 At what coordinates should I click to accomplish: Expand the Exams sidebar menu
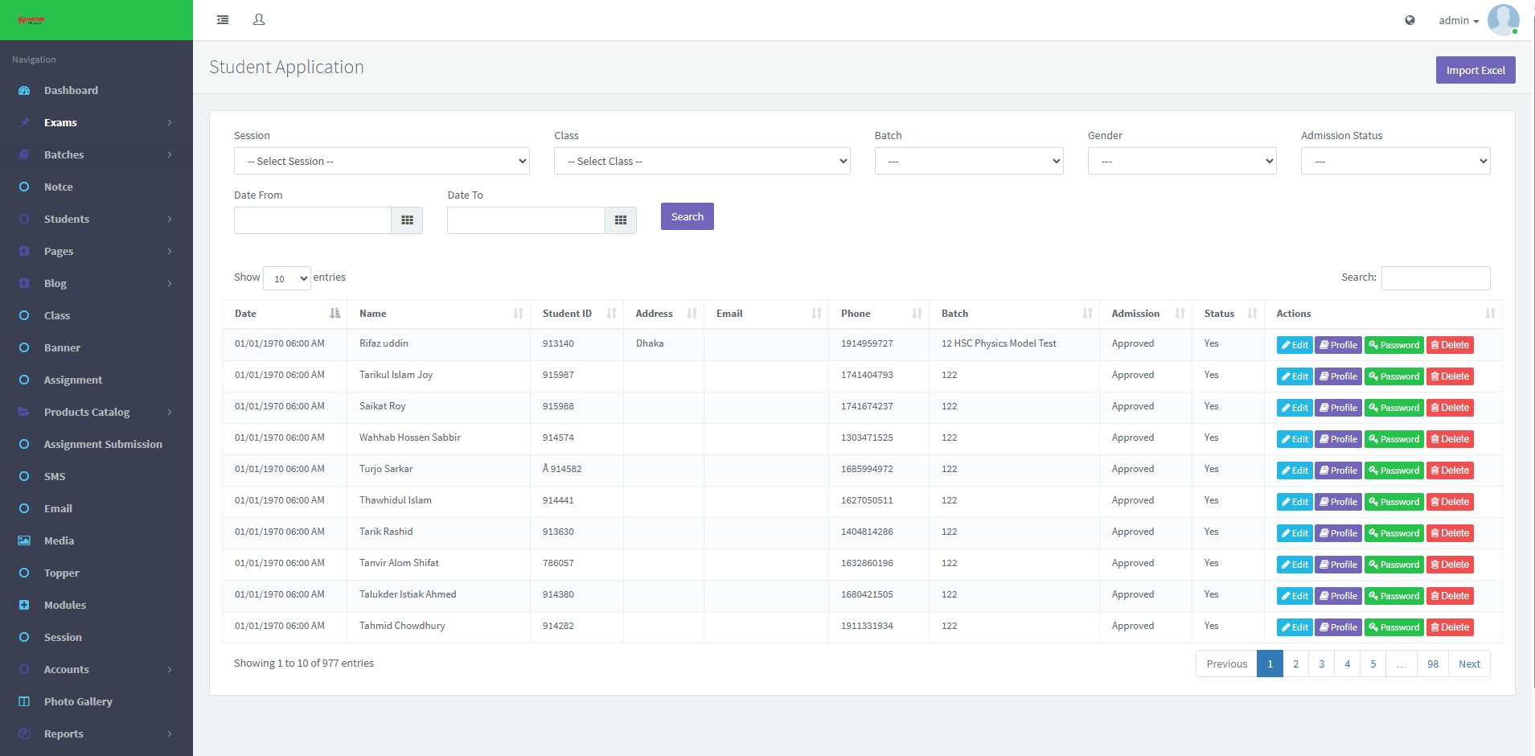(x=96, y=122)
